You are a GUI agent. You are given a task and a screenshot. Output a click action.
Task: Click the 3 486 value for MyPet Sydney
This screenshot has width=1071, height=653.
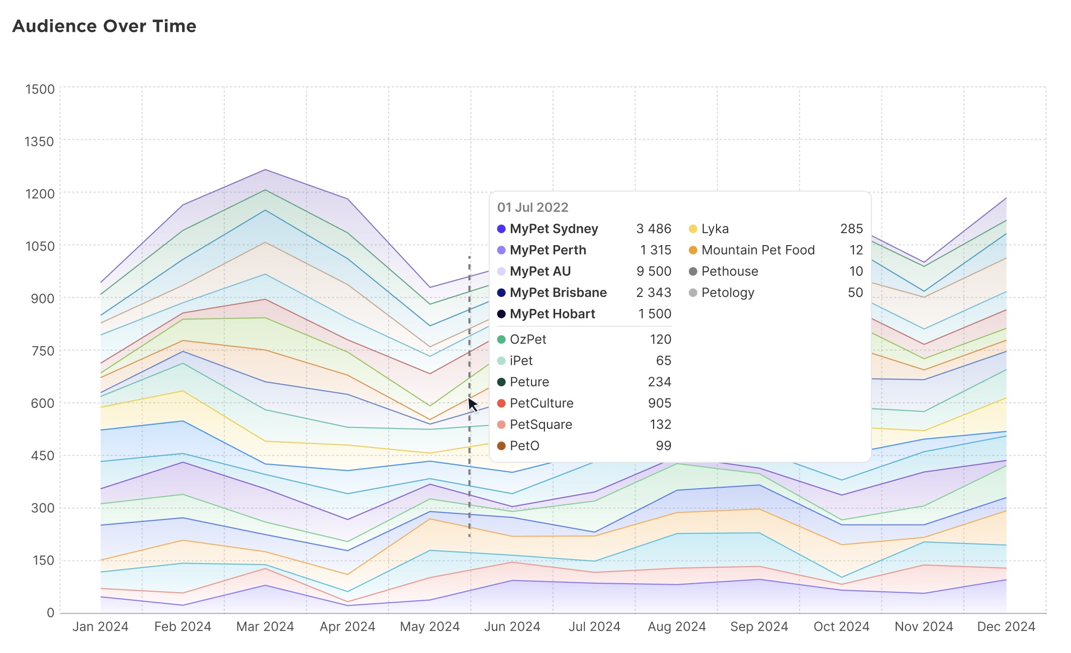[654, 229]
